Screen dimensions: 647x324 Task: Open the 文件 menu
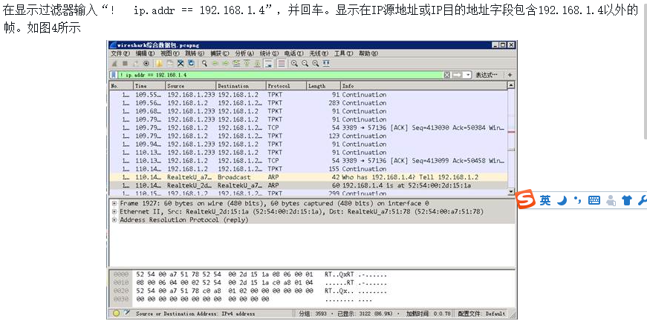tap(120, 53)
